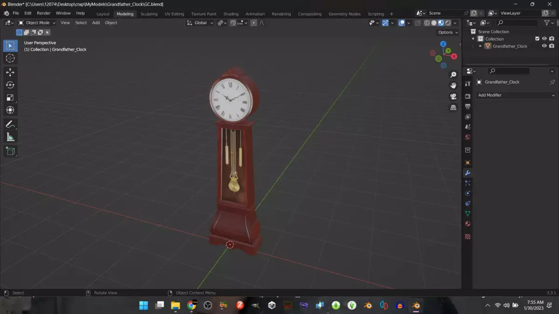559x314 pixels.
Task: Click the pan view hand icon
Action: pos(453,86)
